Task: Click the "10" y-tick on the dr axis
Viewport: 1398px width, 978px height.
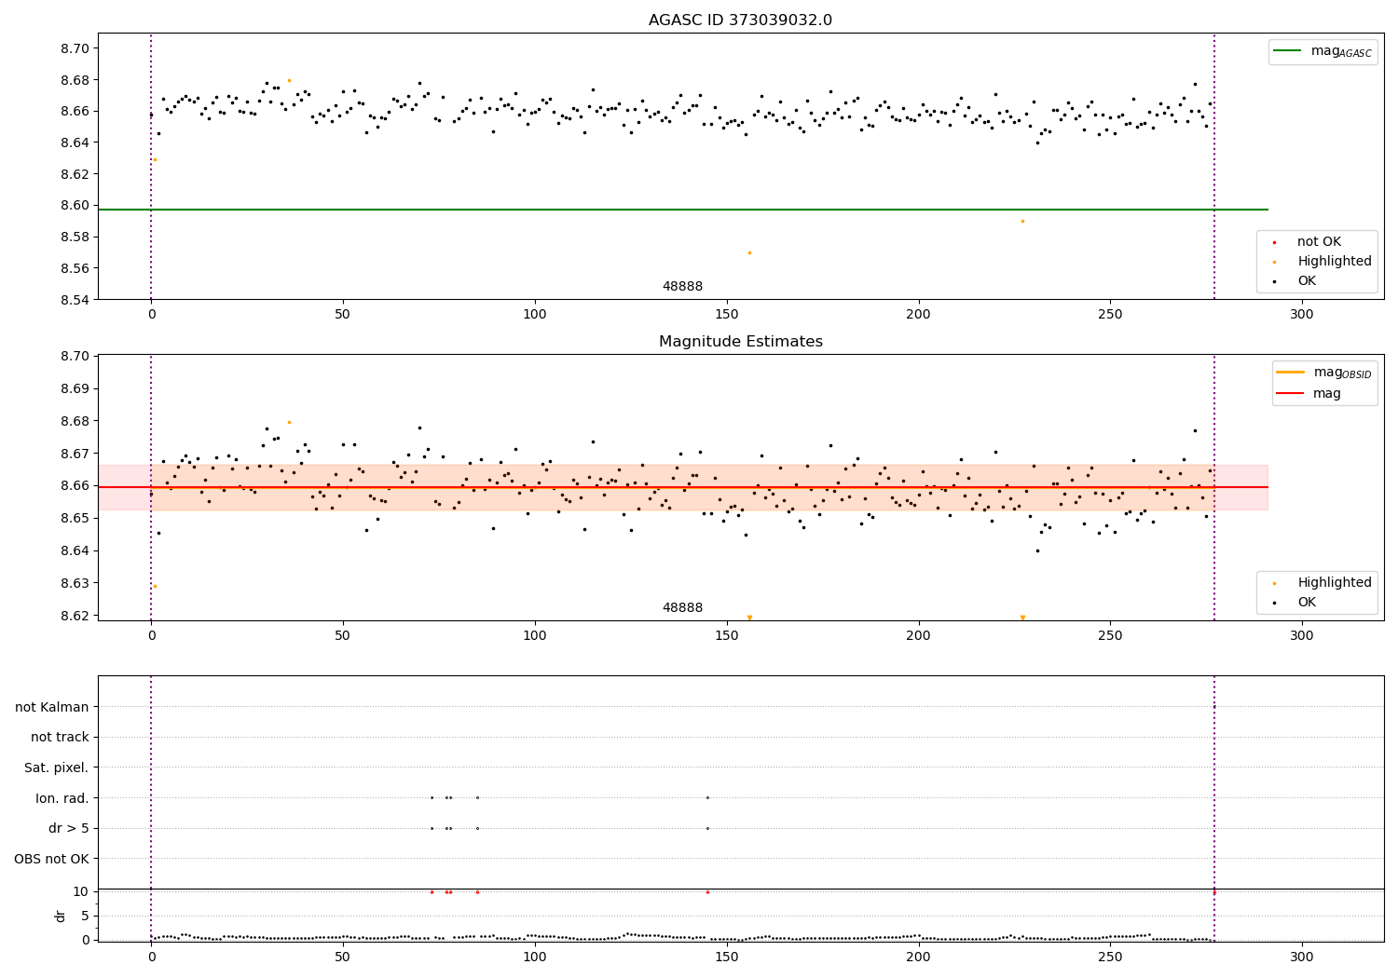Action: 81,891
